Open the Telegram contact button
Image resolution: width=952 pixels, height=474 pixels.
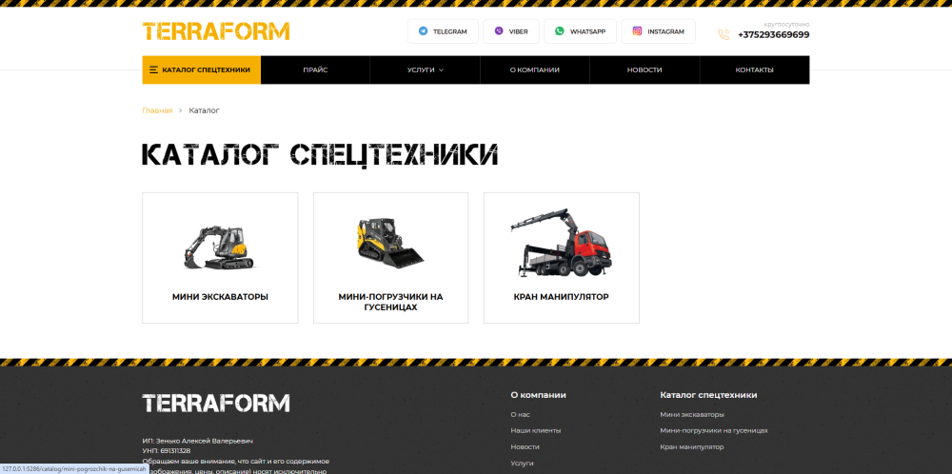point(443,31)
